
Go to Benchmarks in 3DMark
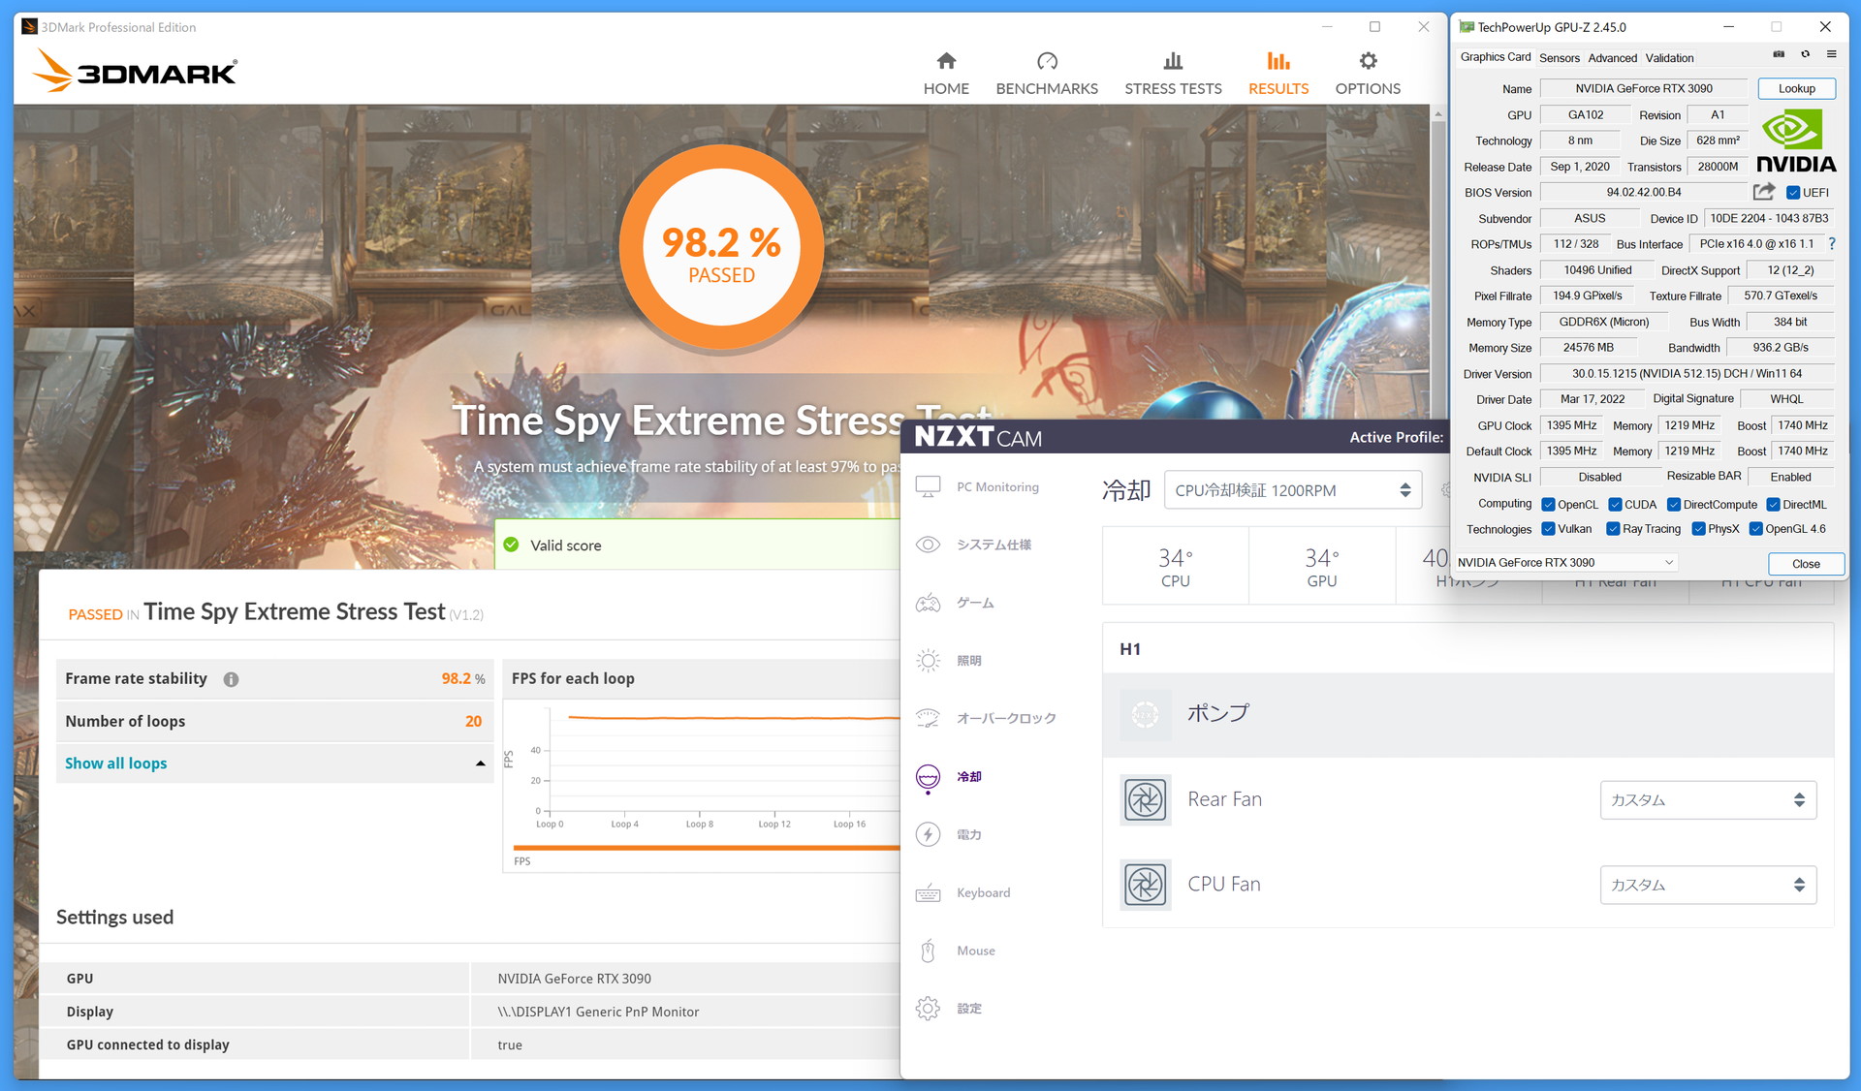point(1047,75)
